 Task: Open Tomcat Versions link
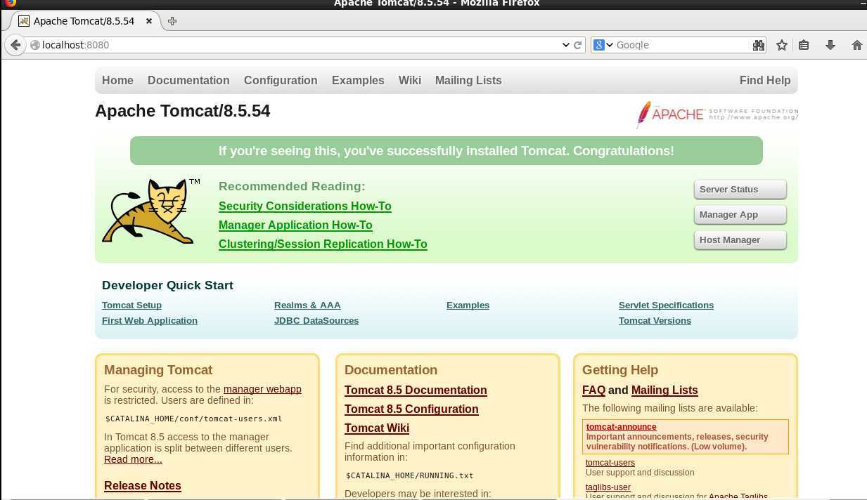coord(655,321)
